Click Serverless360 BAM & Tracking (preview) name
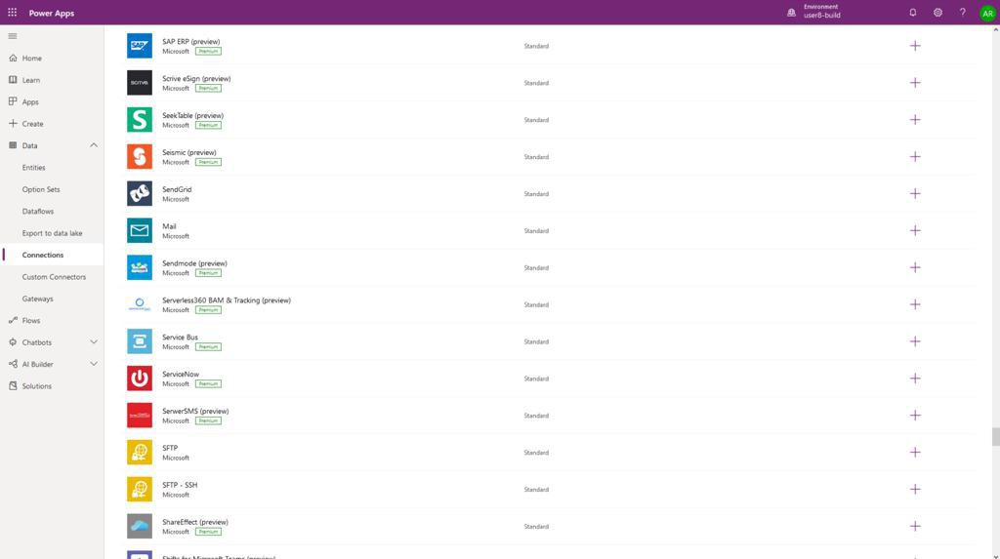The image size is (1000, 559). click(x=227, y=300)
